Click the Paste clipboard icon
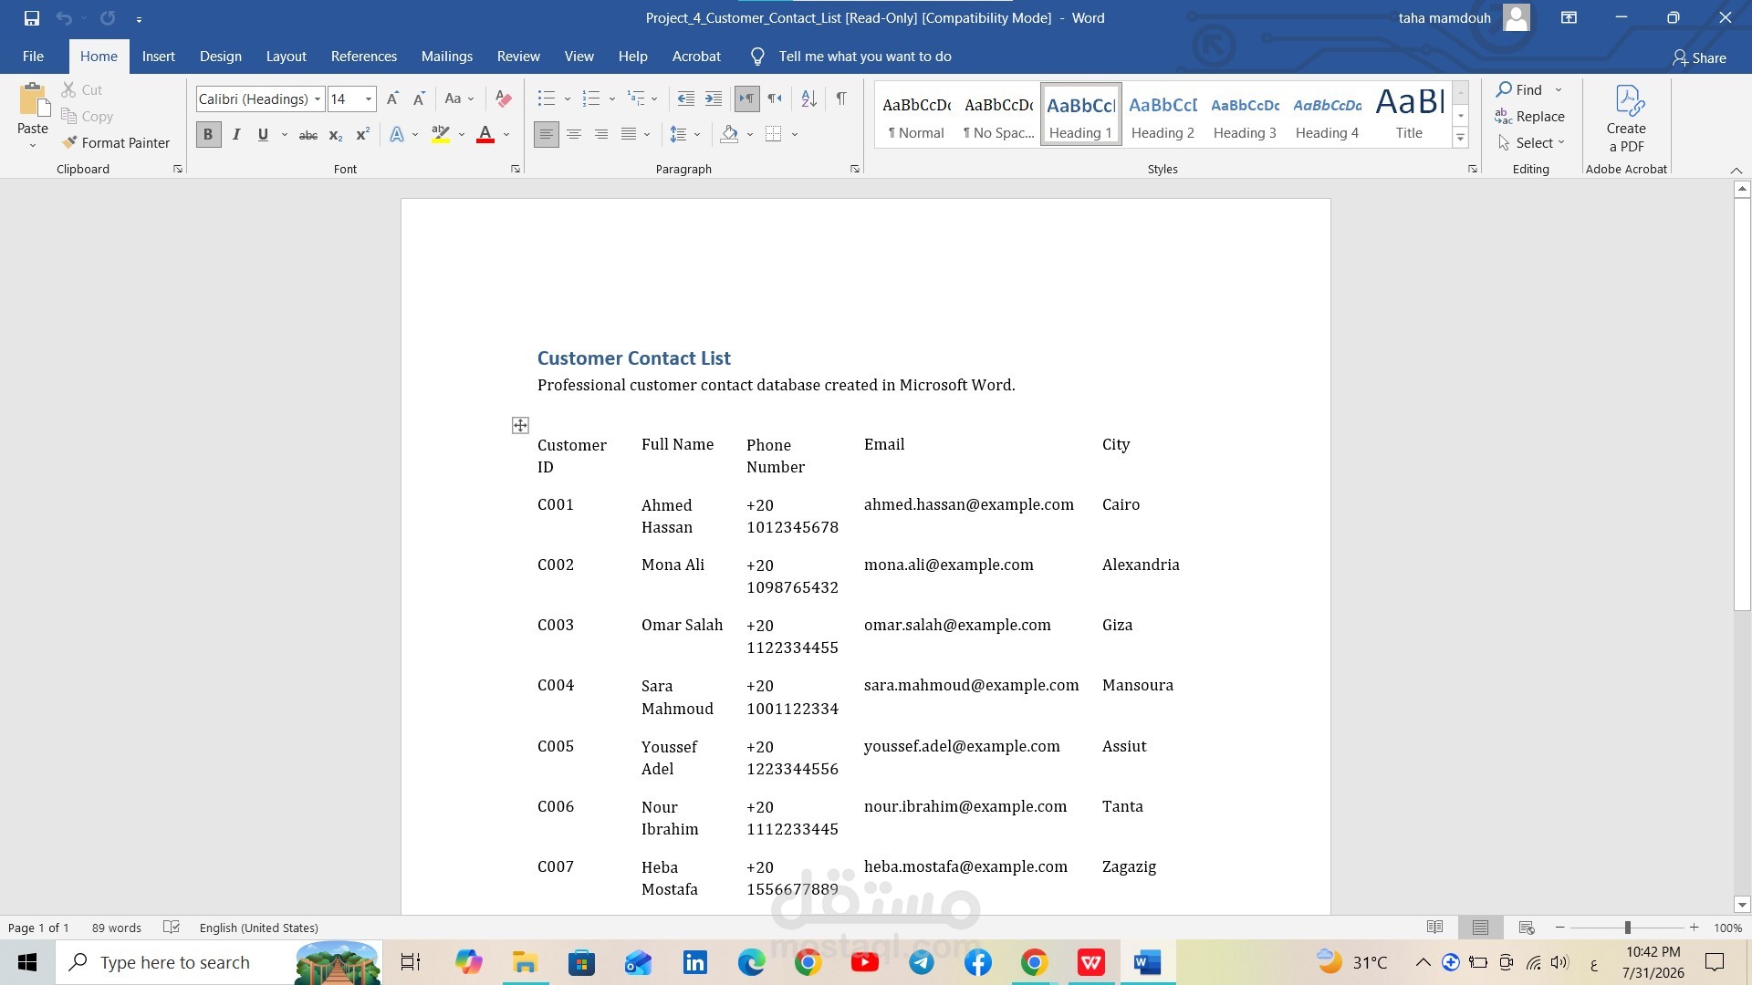The height and width of the screenshot is (985, 1752). coord(33,100)
